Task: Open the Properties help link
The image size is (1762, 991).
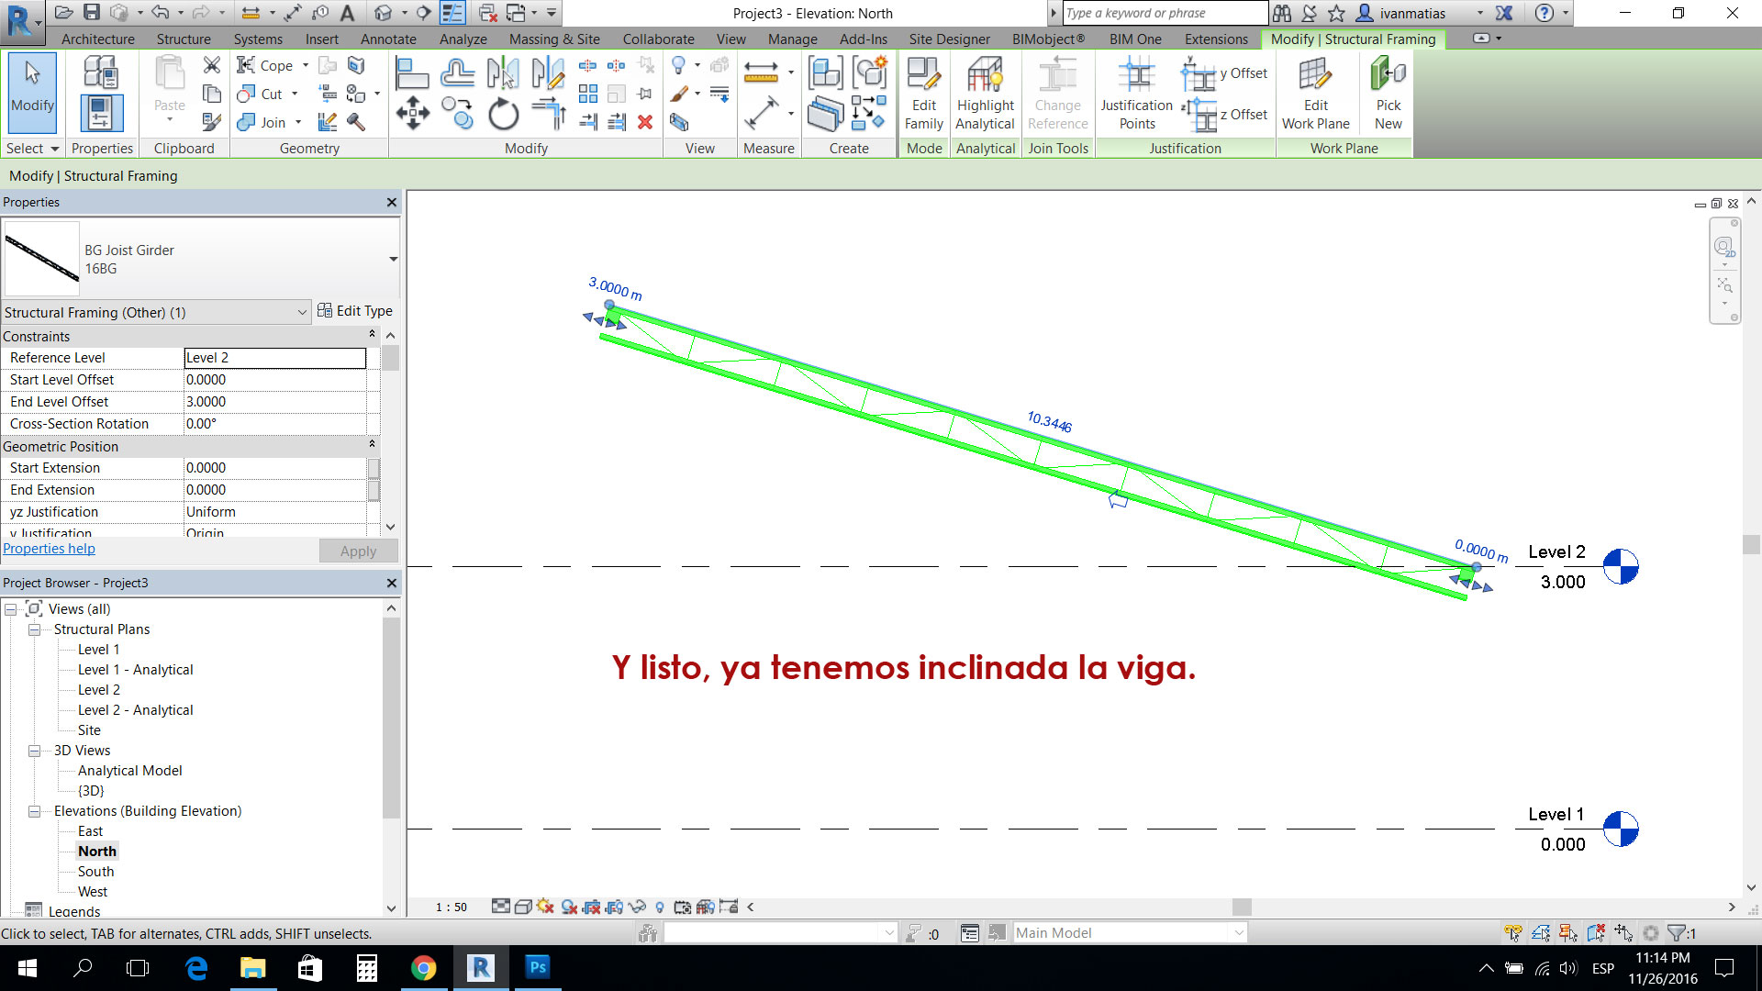Action: tap(49, 548)
